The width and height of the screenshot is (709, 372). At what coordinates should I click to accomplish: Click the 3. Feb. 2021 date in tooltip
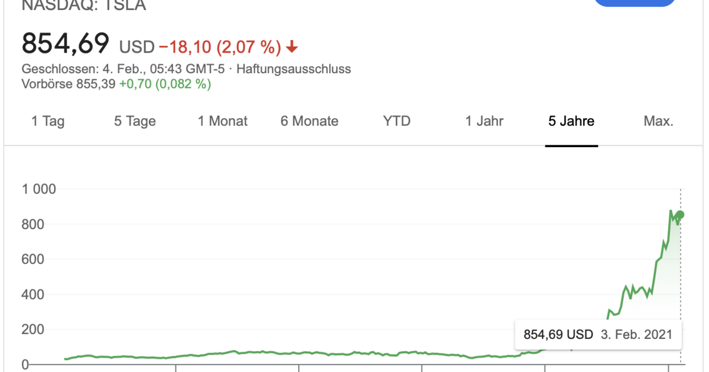[636, 334]
